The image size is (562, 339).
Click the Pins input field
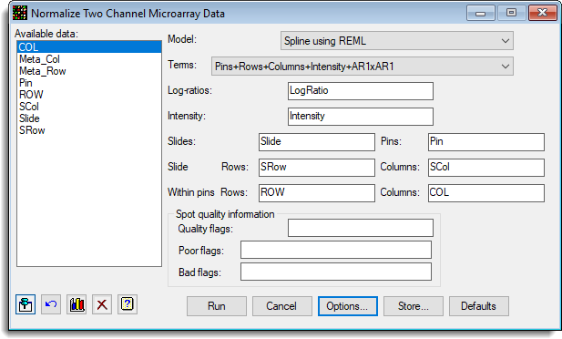coord(486,142)
